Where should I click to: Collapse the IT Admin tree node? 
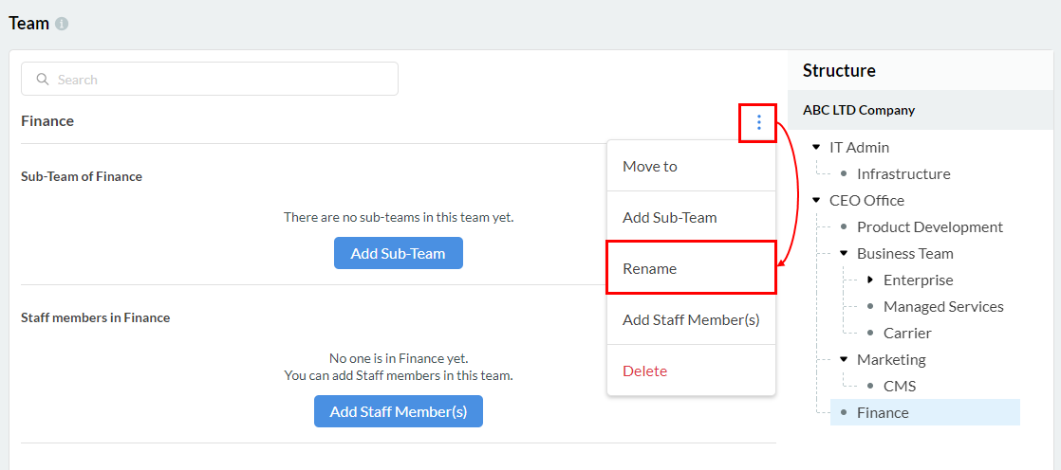(x=816, y=147)
